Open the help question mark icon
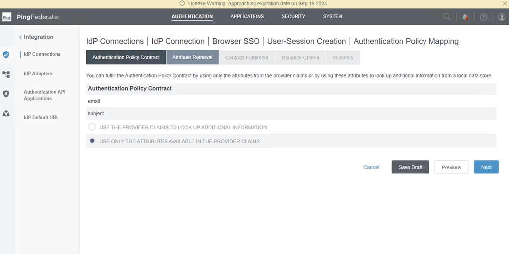This screenshot has width=509, height=254. (483, 17)
